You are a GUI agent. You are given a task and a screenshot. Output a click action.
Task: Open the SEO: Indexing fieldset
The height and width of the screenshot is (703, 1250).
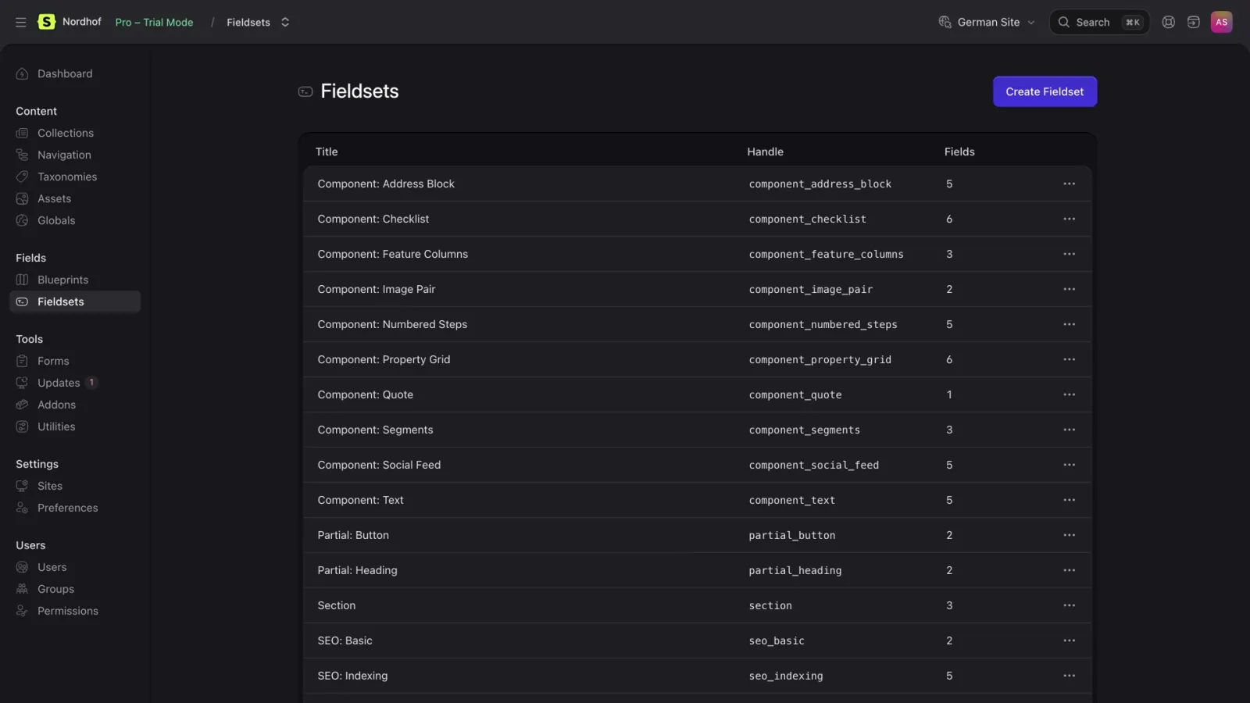pos(352,676)
